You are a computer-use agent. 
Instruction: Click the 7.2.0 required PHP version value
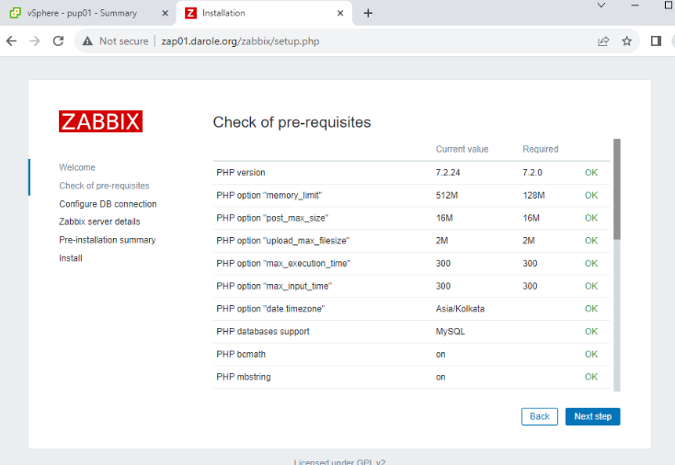[x=532, y=173]
